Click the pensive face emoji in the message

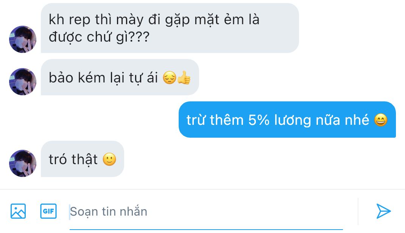[x=170, y=78]
